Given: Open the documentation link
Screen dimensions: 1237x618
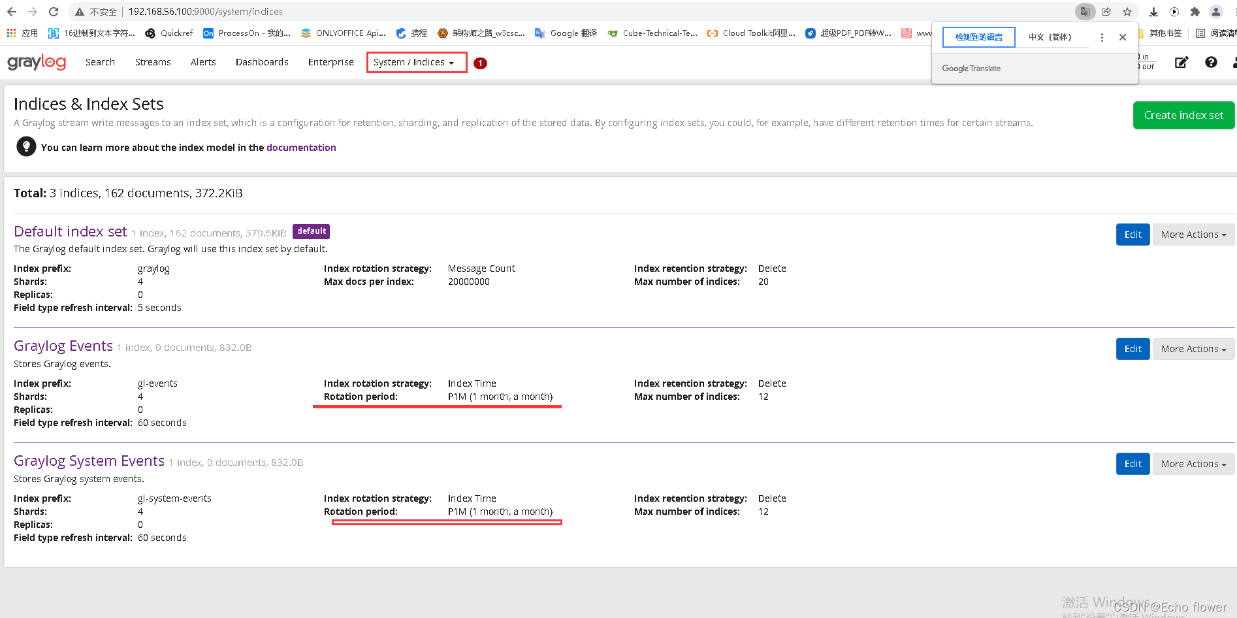Looking at the screenshot, I should [x=301, y=148].
